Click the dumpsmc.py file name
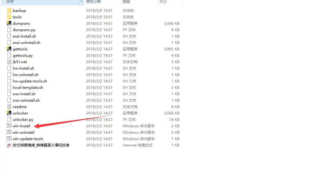The image size is (312, 174). (x=24, y=30)
